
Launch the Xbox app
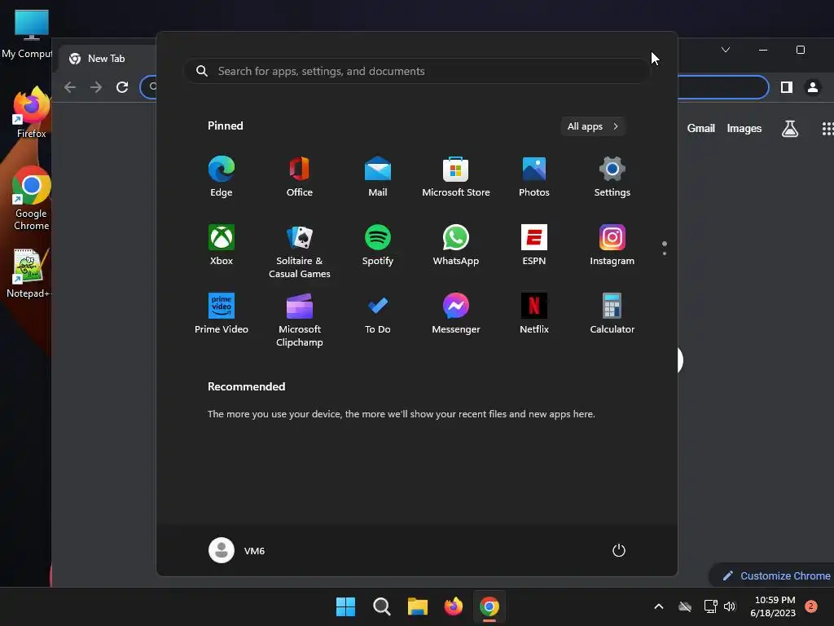[222, 245]
